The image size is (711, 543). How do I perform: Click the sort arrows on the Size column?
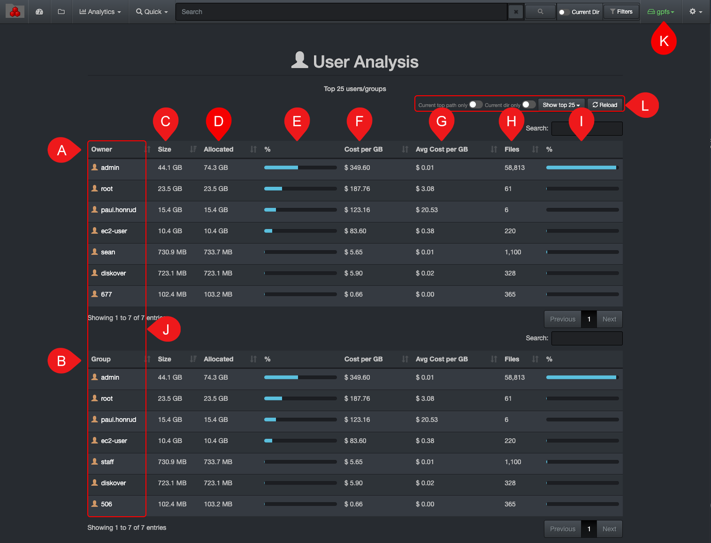tap(192, 149)
